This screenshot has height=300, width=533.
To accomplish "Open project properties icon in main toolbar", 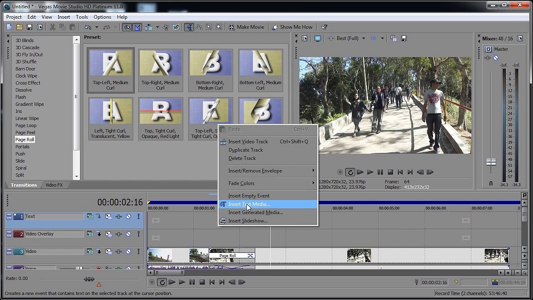I will point(40,27).
